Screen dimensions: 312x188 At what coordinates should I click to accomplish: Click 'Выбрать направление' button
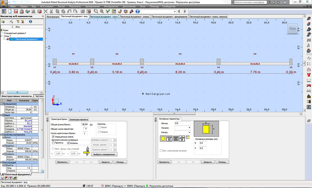pos(104,155)
